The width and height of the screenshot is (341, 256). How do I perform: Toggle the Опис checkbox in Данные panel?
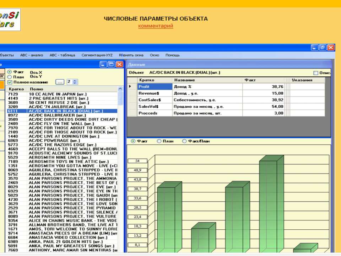[315, 73]
